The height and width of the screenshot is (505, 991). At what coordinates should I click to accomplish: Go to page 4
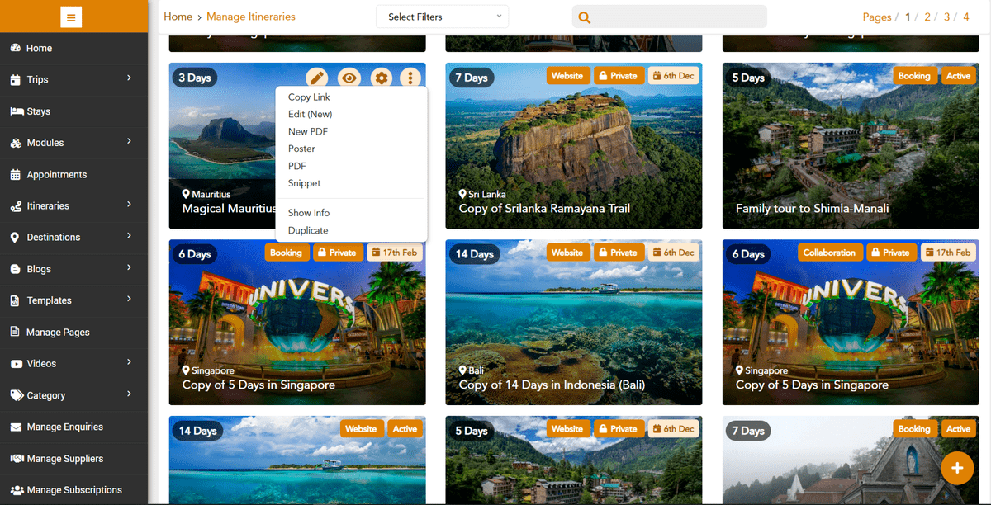click(965, 17)
